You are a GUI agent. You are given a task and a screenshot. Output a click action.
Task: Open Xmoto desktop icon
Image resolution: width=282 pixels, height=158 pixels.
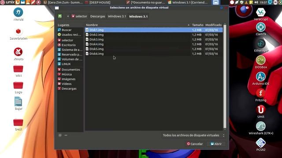click(19, 54)
